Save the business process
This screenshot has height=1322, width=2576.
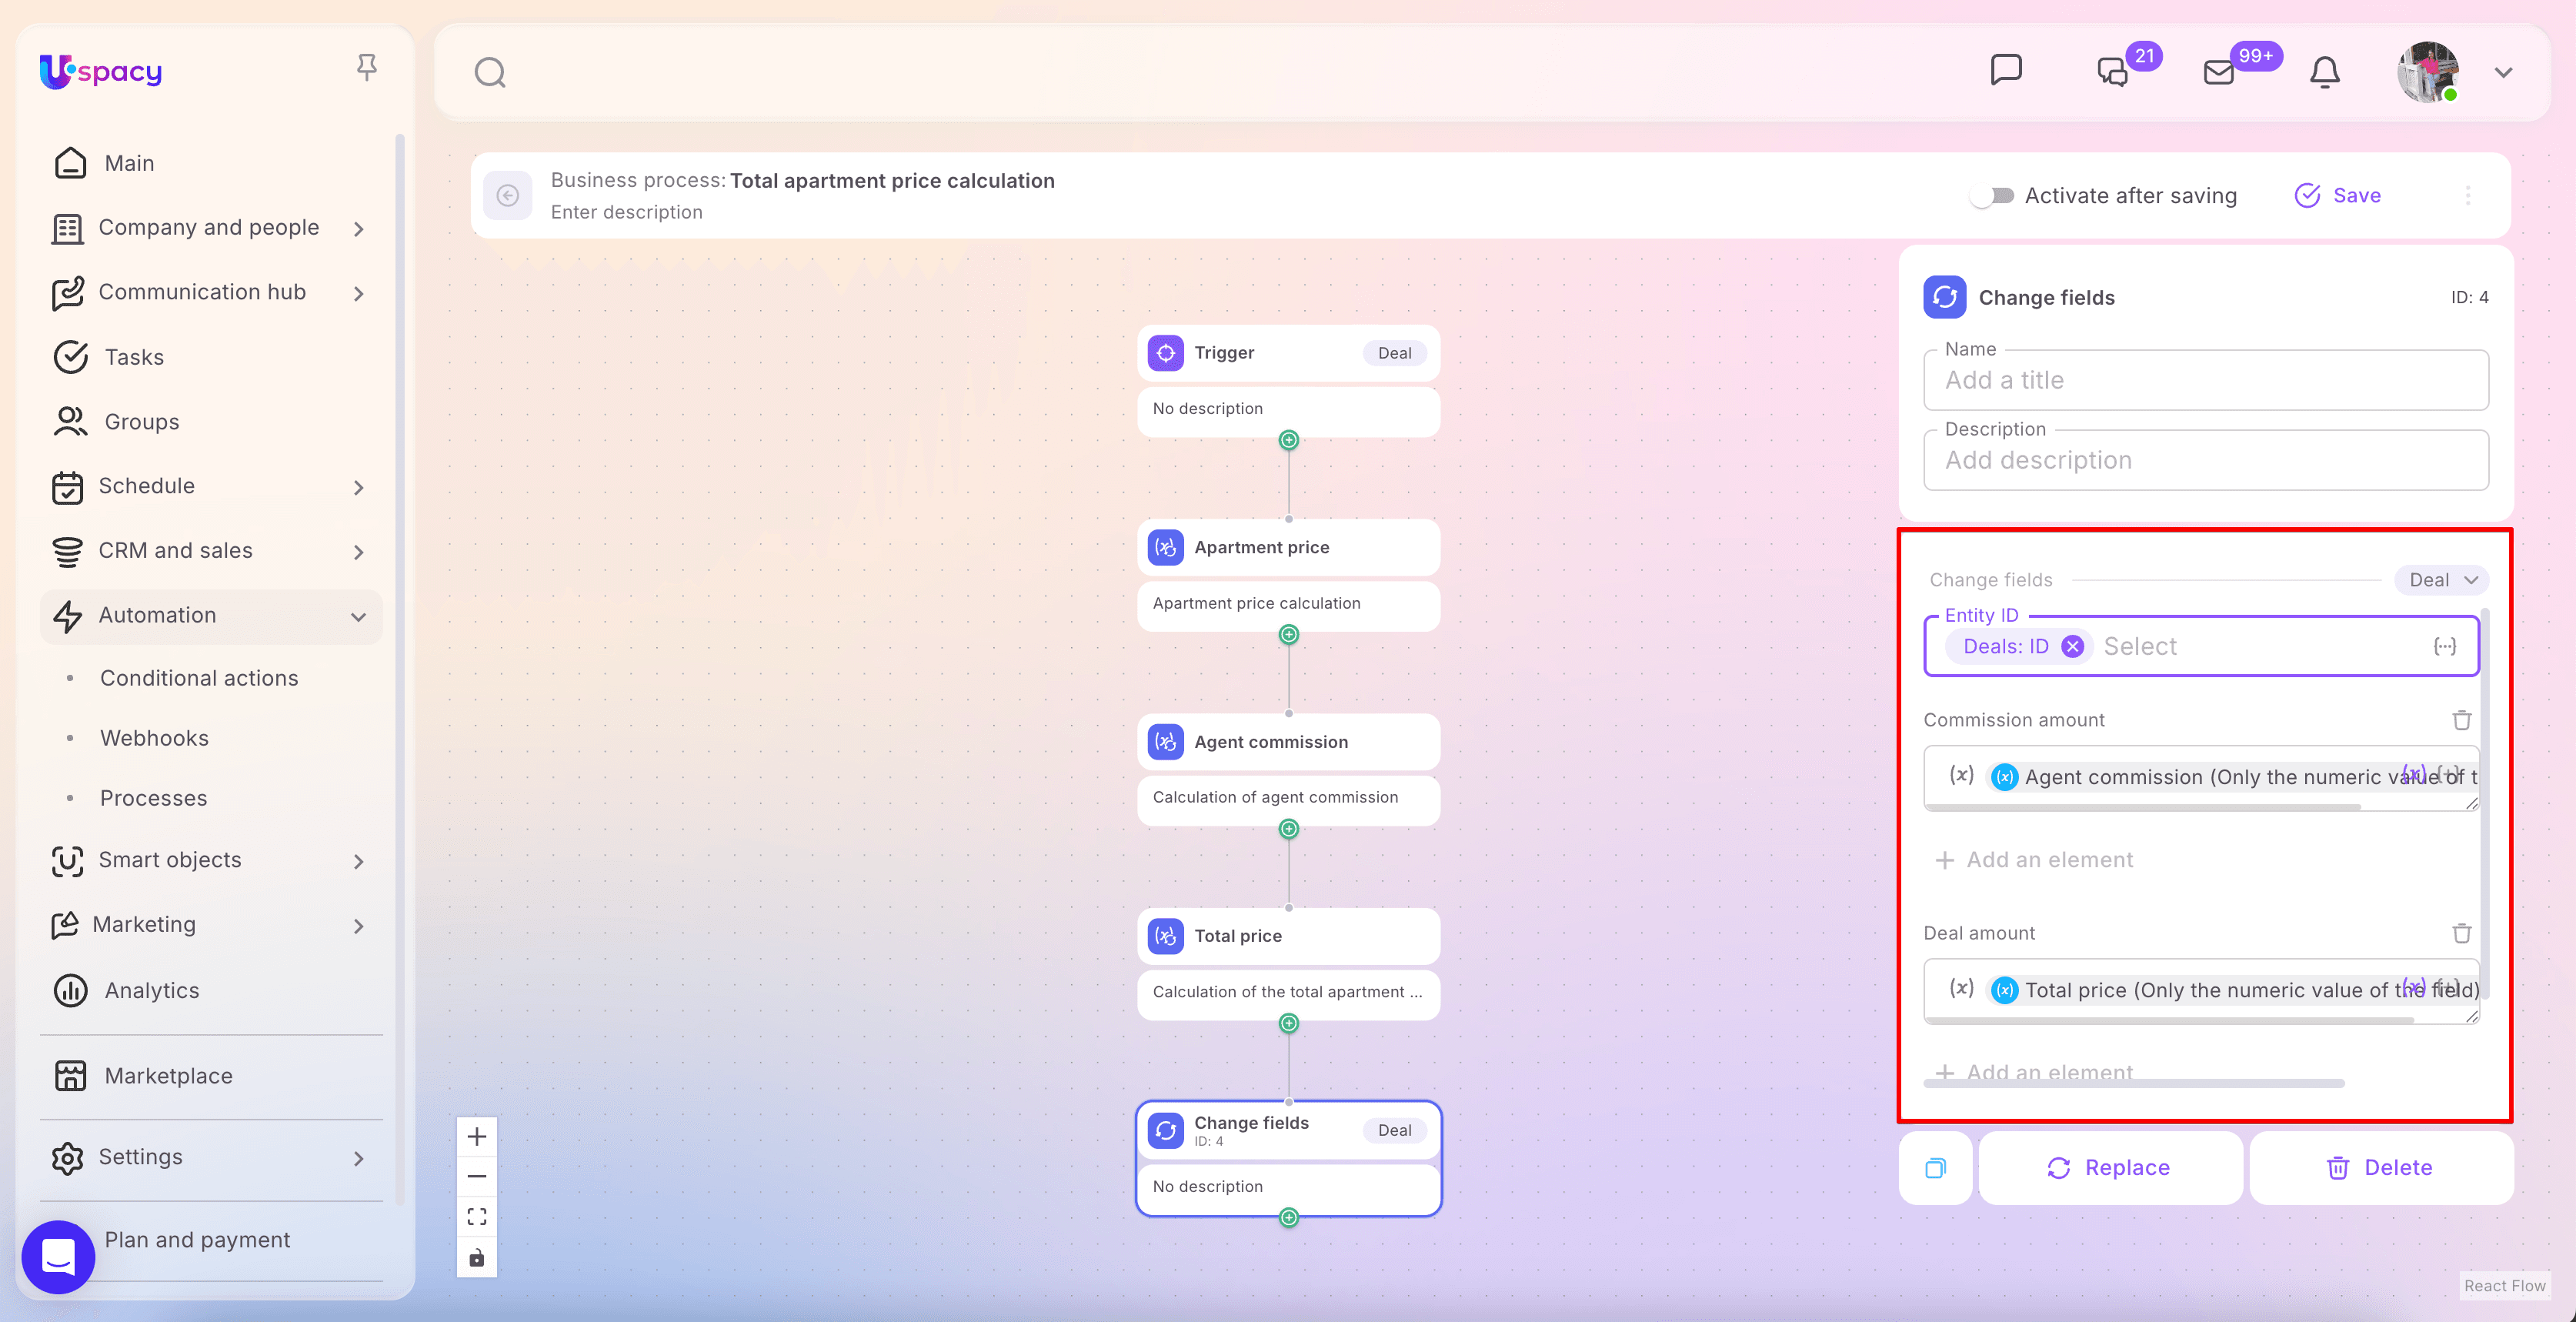[x=2338, y=195]
